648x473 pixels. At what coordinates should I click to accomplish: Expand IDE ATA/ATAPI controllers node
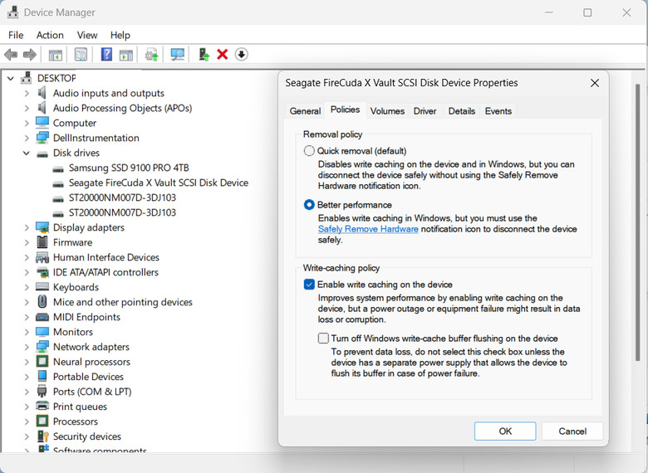click(27, 272)
